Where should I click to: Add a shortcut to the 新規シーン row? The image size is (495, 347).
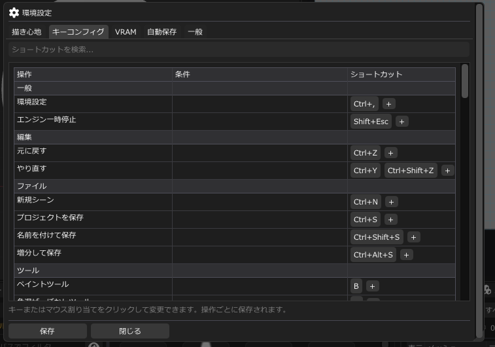point(391,202)
